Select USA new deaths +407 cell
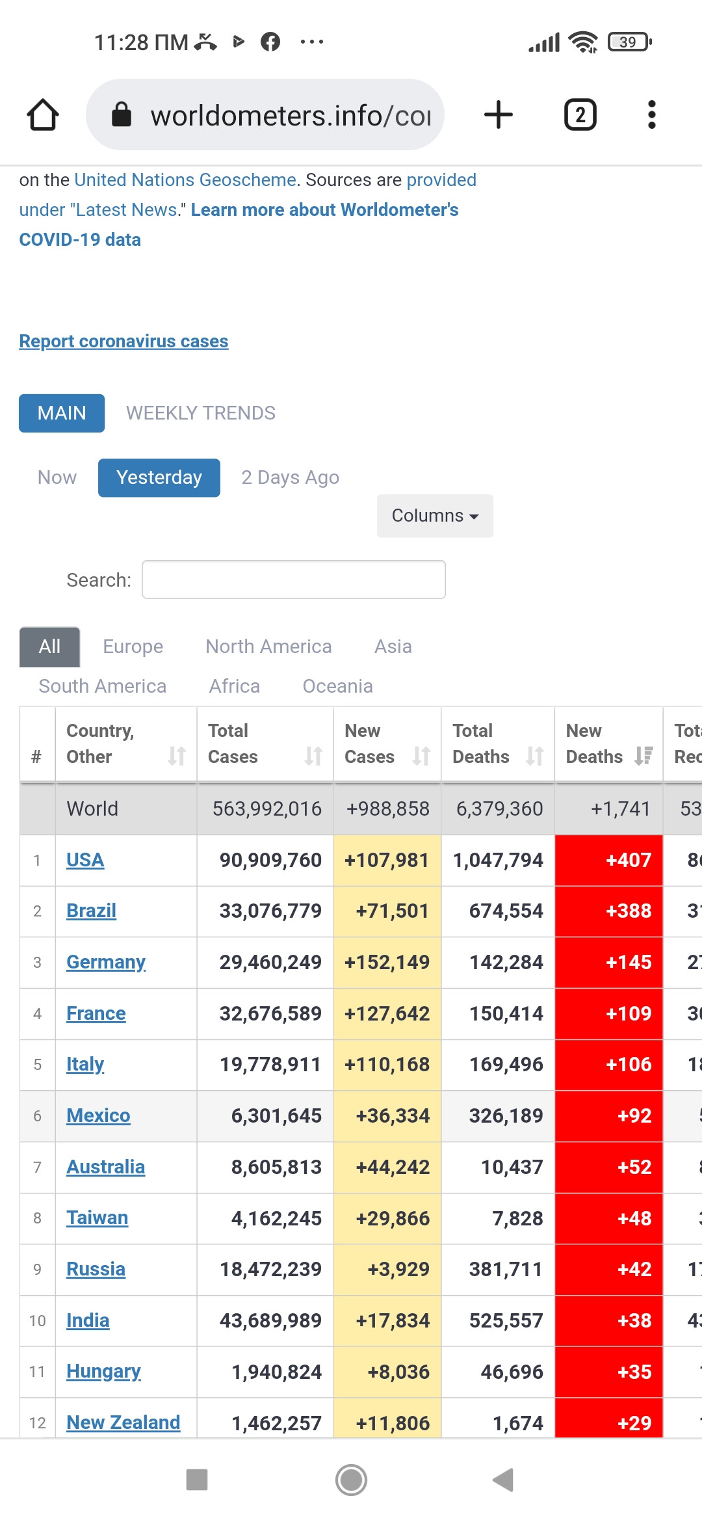Viewport: 702px width, 1522px height. tap(609, 860)
